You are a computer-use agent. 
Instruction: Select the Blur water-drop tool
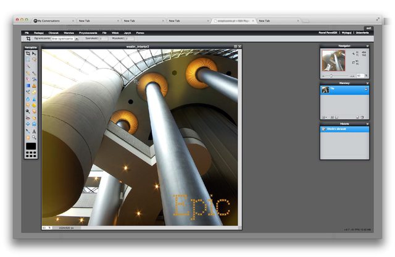[x=28, y=99]
